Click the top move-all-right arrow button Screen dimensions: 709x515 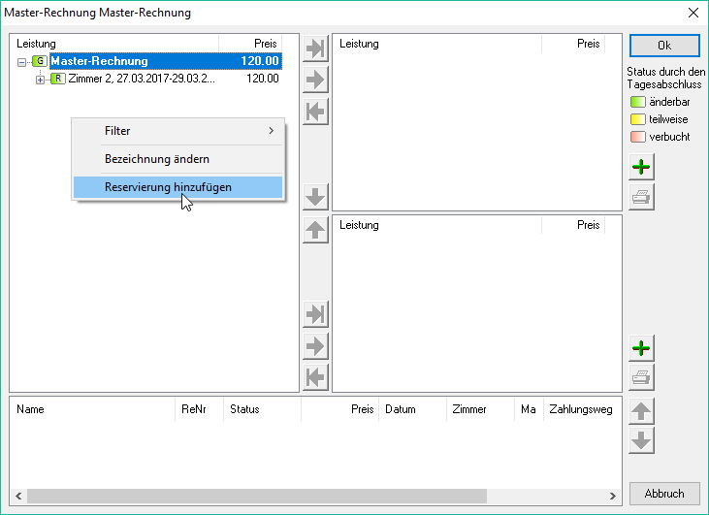click(315, 48)
